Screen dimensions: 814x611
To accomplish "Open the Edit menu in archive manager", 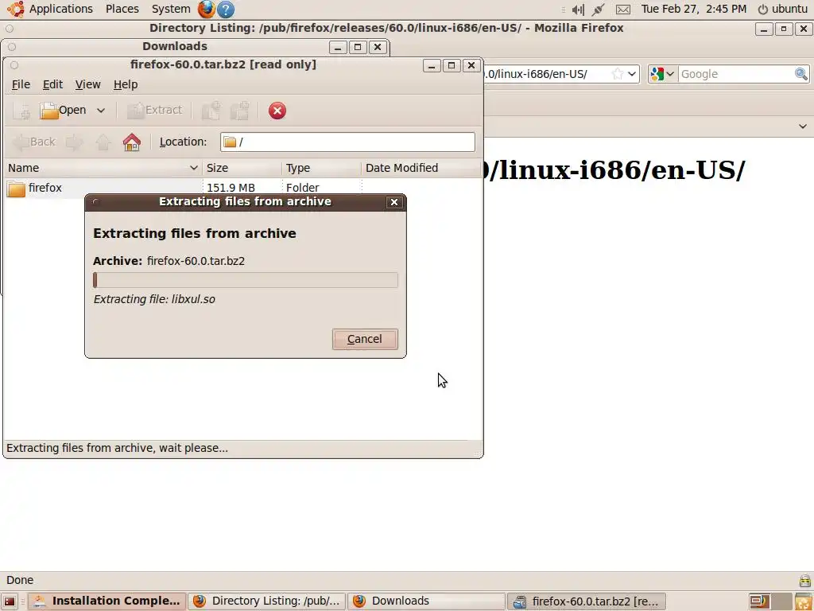I will point(52,84).
